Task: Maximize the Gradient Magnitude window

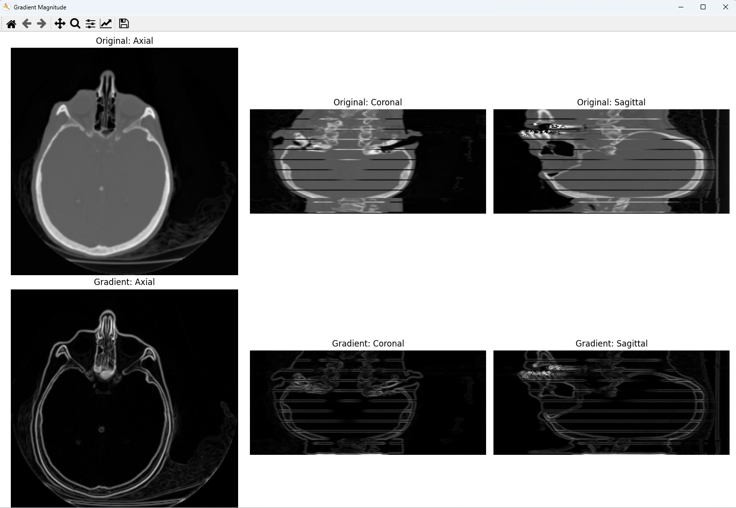Action: pyautogui.click(x=703, y=7)
